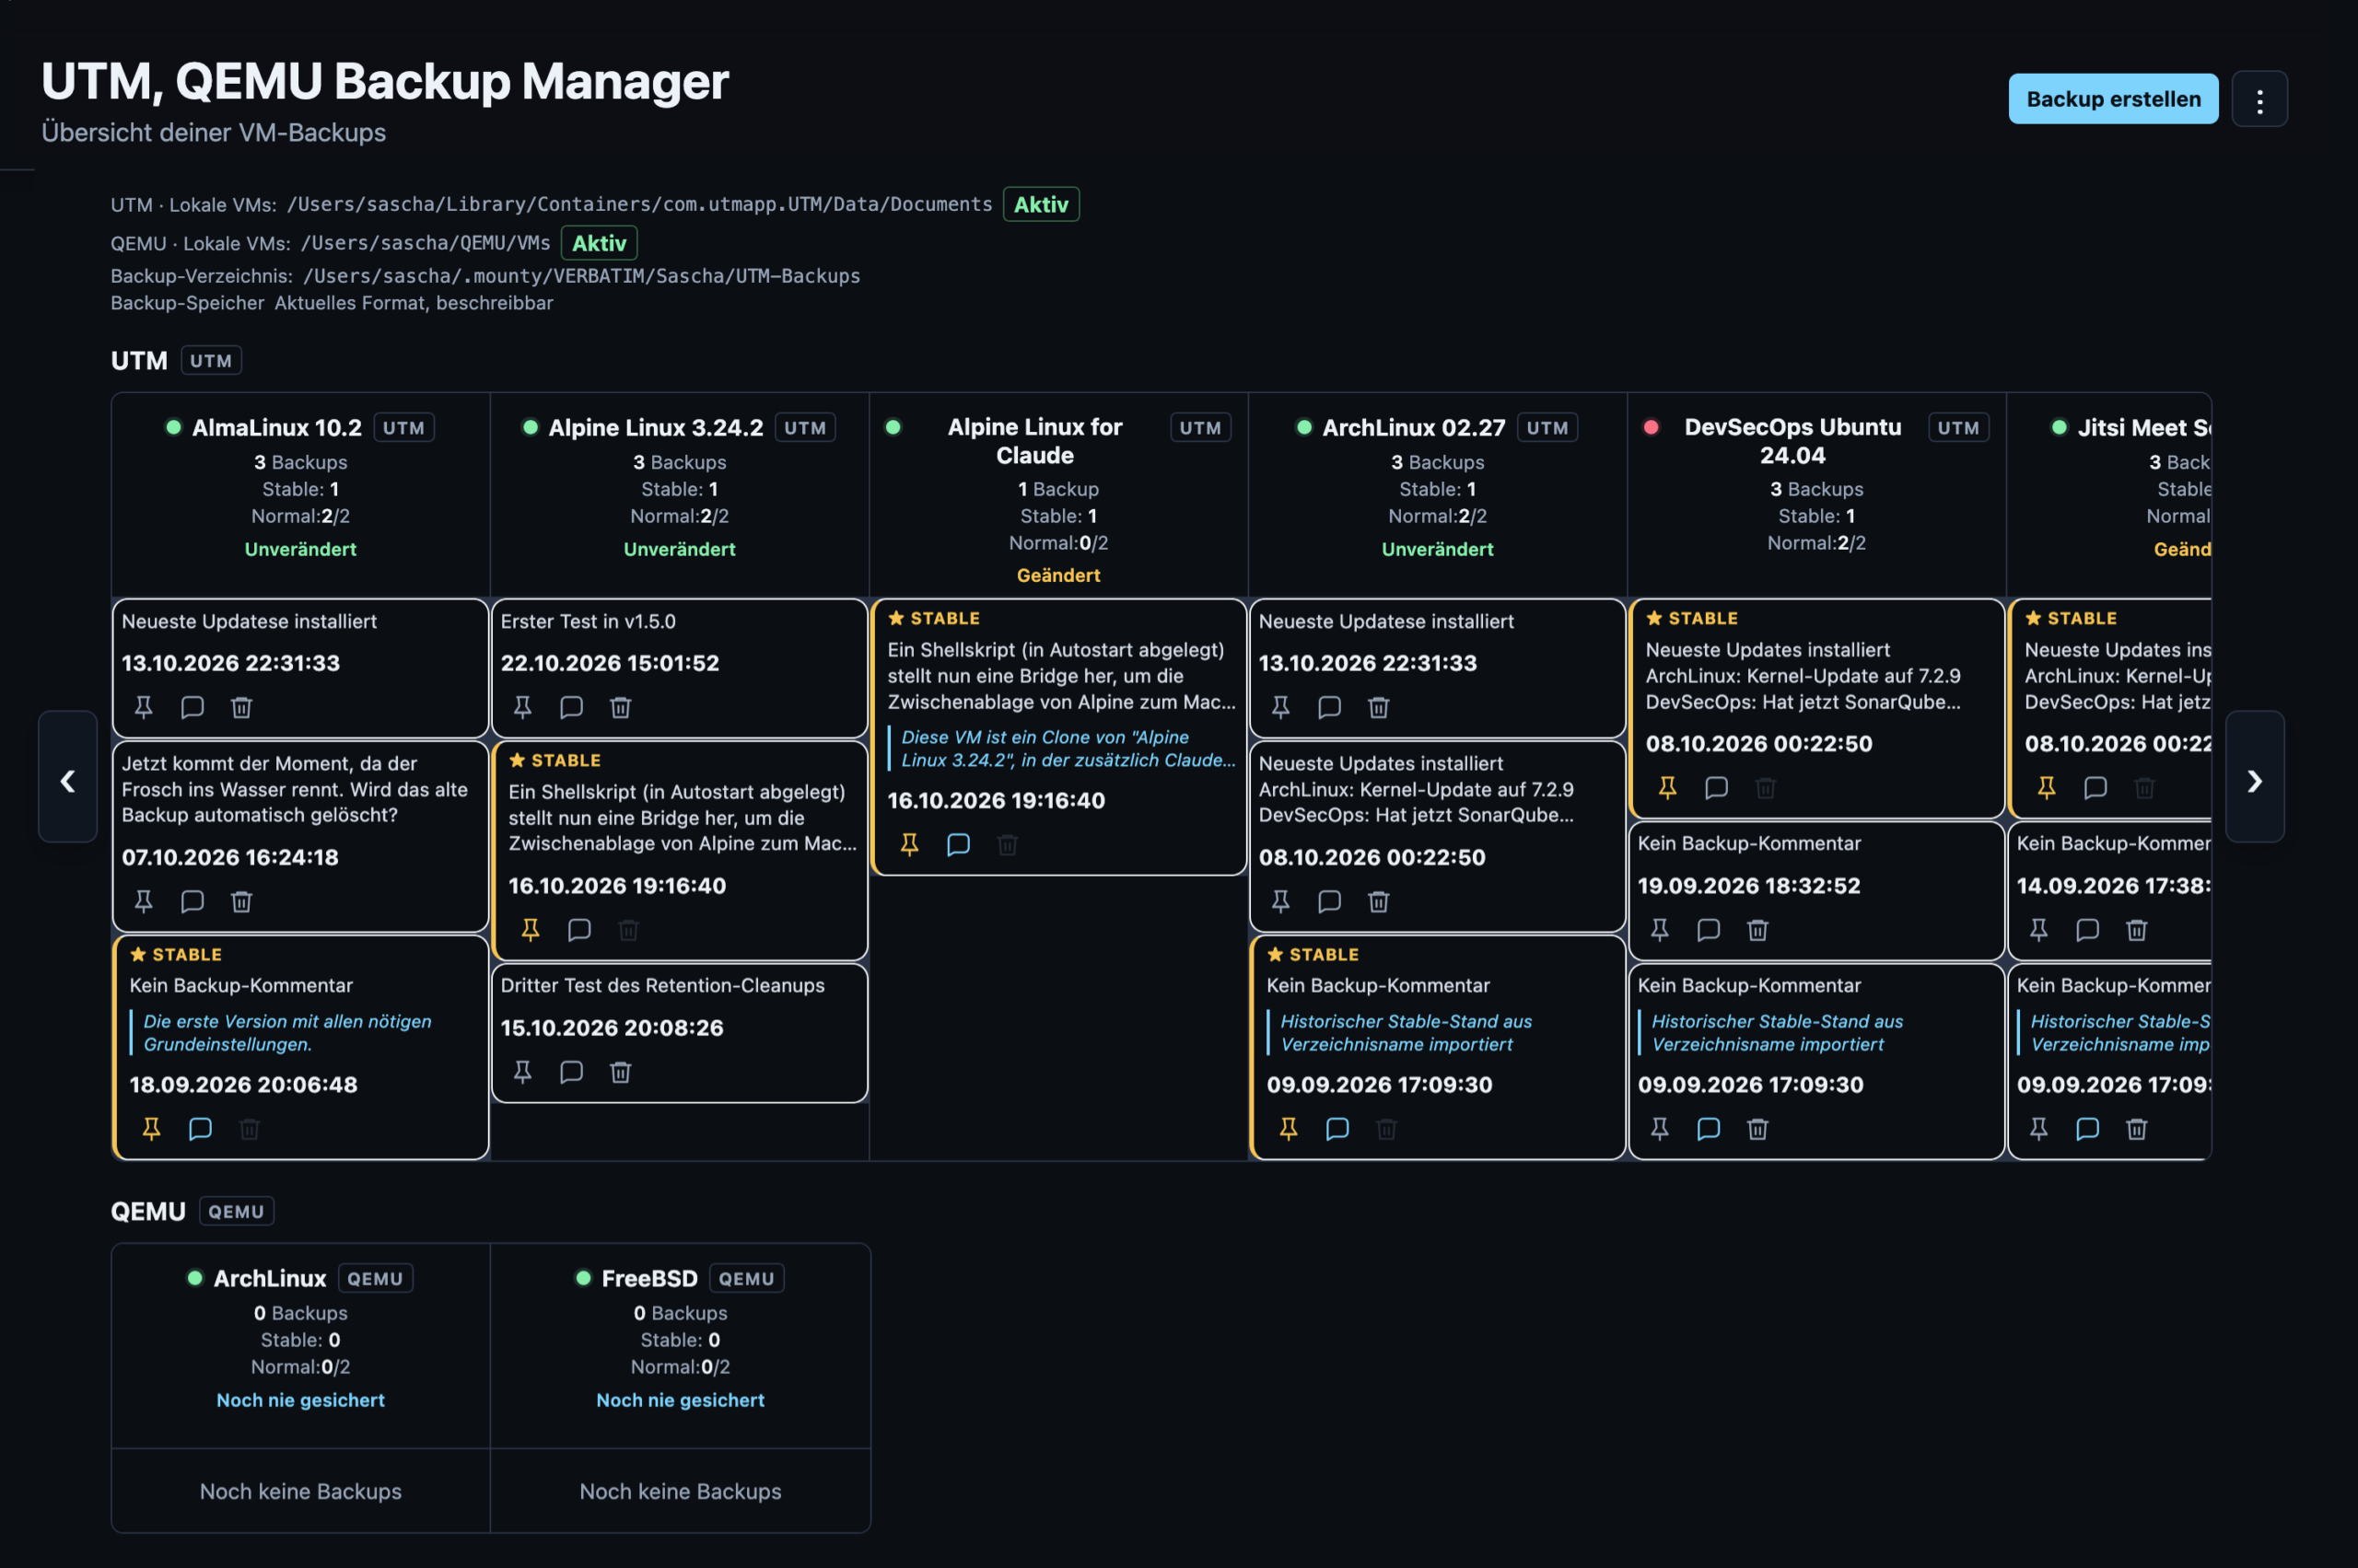Viewport: 2358px width, 1568px height.
Task: Click the UTM tag beside the UTM heading
Action: coord(211,361)
